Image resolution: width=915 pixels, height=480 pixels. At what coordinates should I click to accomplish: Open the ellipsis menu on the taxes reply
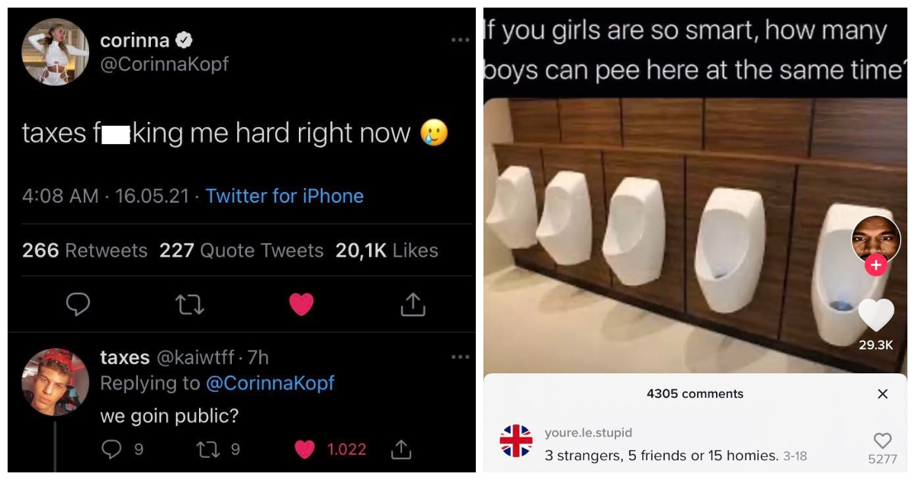click(x=460, y=358)
